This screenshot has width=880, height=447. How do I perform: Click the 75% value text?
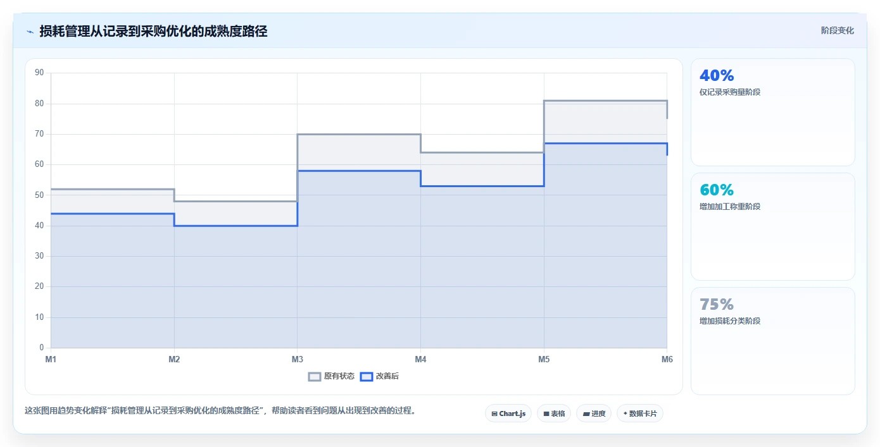tap(717, 305)
